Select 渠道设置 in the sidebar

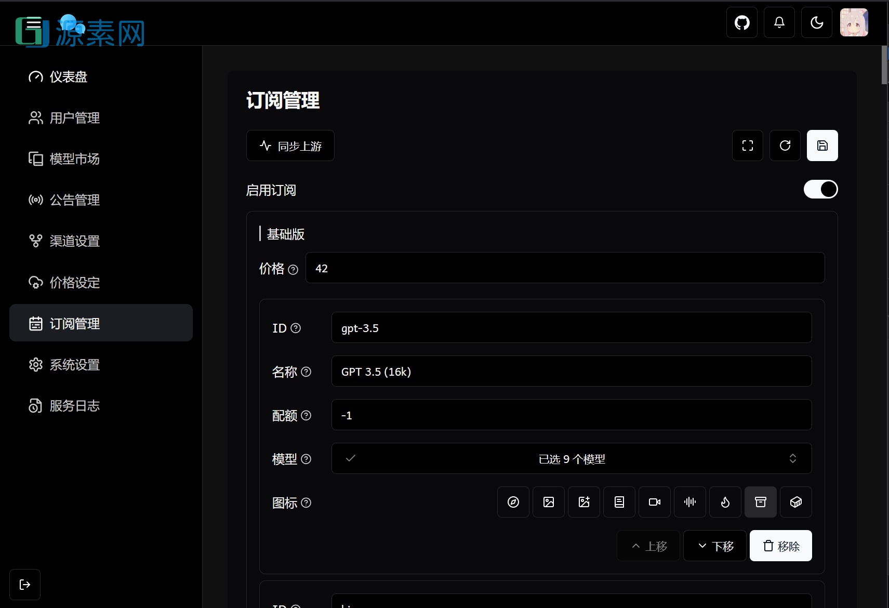[x=74, y=241]
